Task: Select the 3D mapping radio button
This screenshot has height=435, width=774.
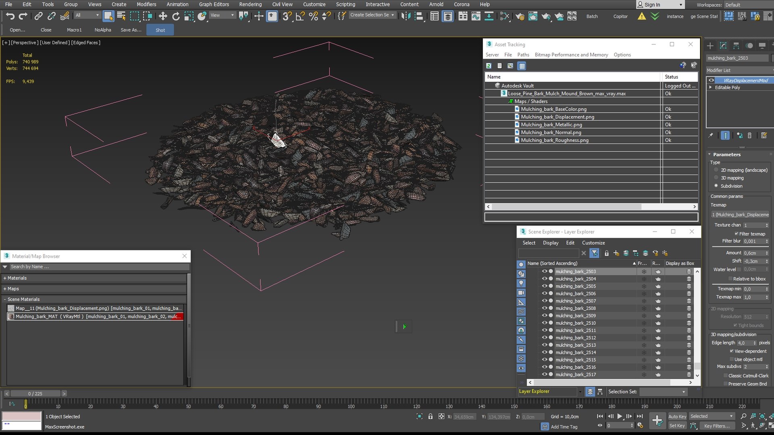Action: coord(716,178)
